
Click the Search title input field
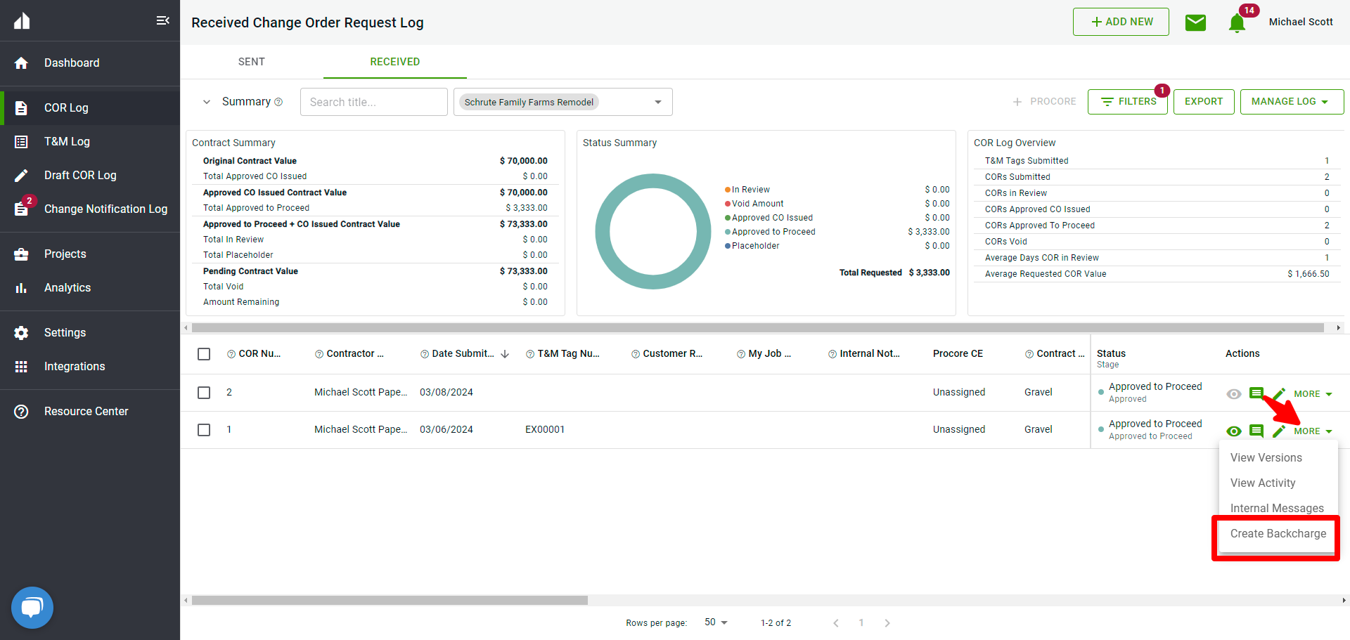pos(373,102)
